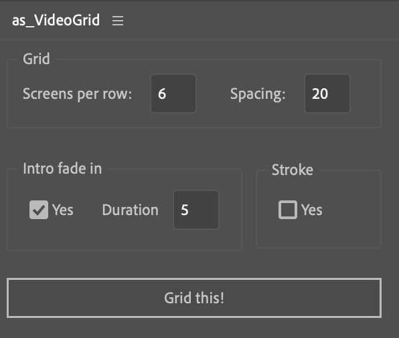Click the Duration label text
Viewport: 399px width, 338px height.
(131, 210)
